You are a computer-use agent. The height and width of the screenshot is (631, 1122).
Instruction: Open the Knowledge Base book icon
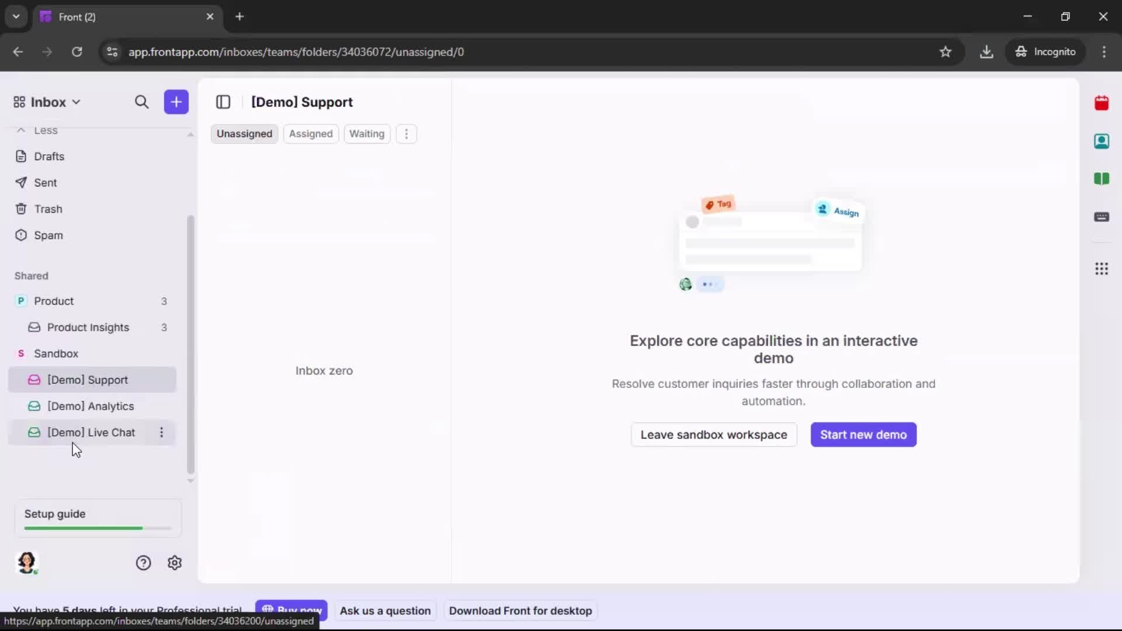coord(1102,179)
